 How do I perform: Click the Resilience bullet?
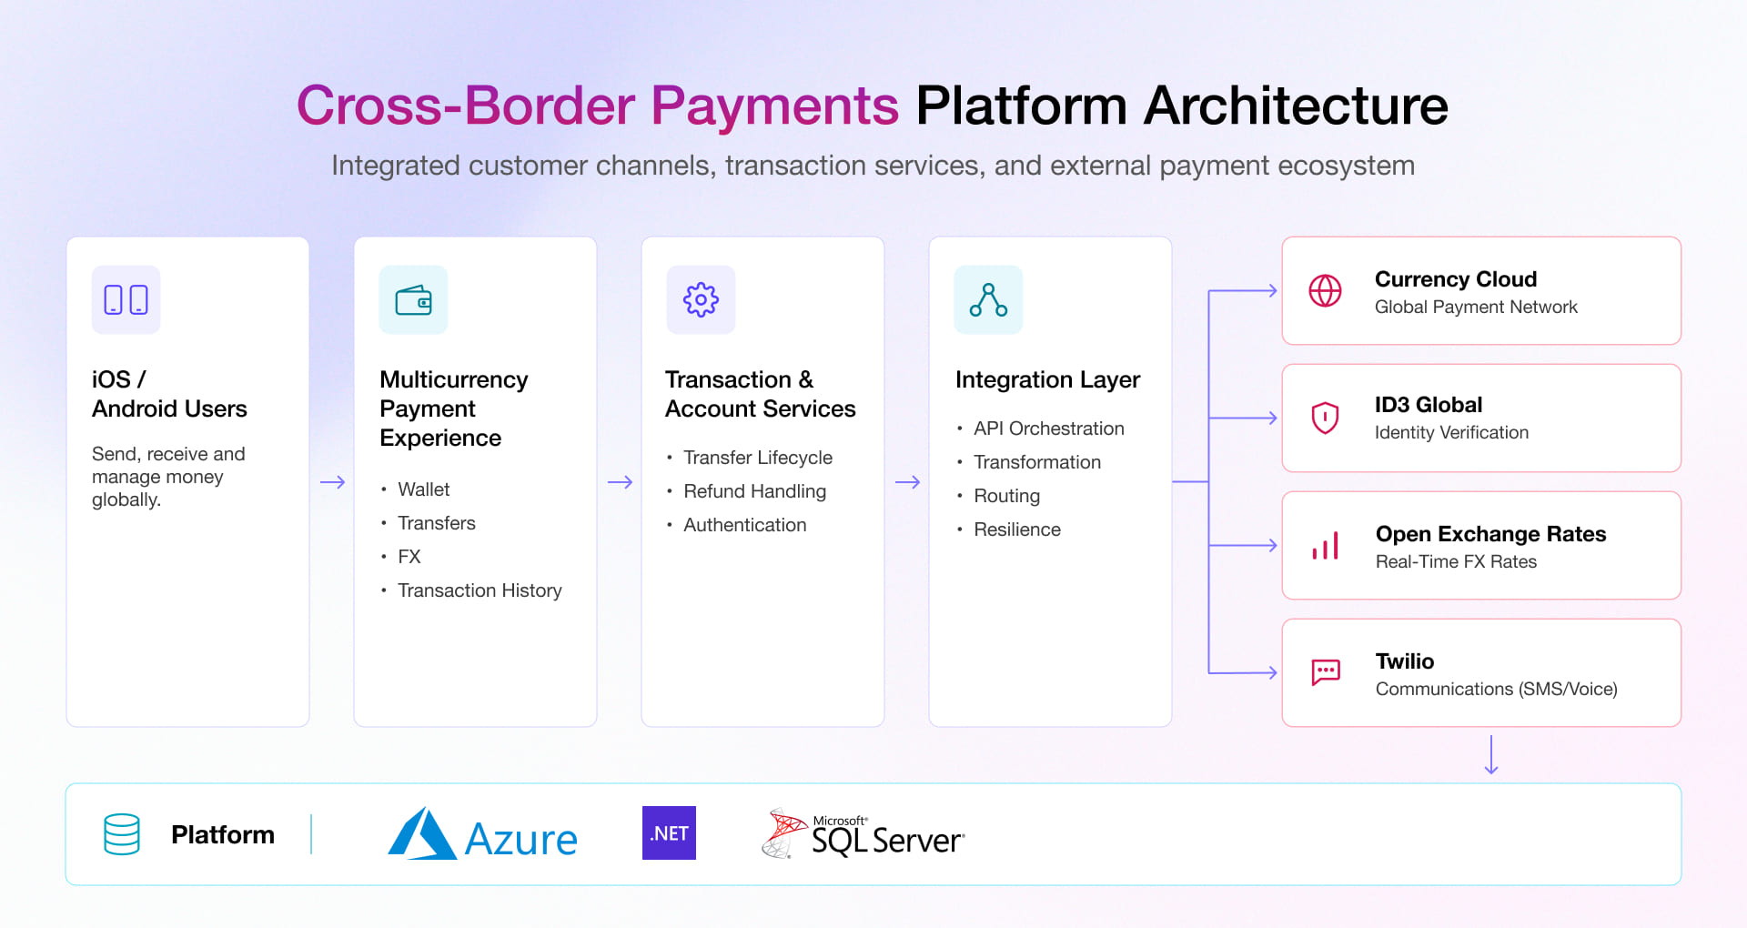tap(1016, 530)
